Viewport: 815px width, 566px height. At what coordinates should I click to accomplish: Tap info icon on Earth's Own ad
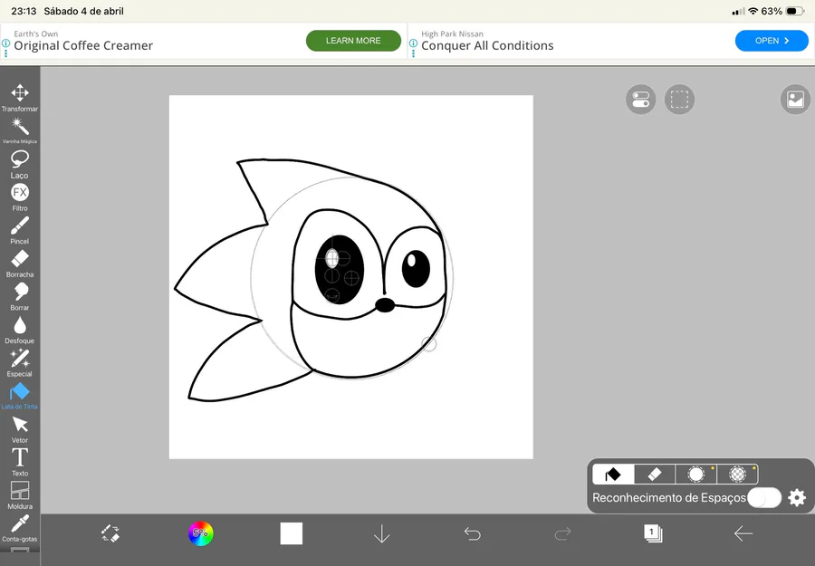point(5,44)
